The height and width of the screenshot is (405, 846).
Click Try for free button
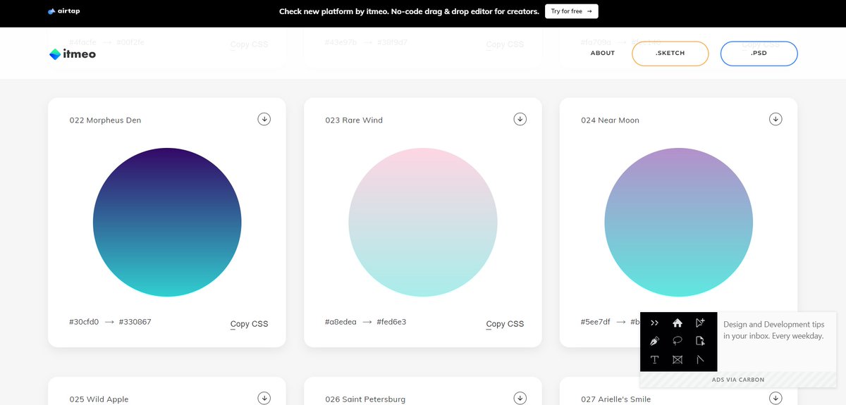point(571,11)
